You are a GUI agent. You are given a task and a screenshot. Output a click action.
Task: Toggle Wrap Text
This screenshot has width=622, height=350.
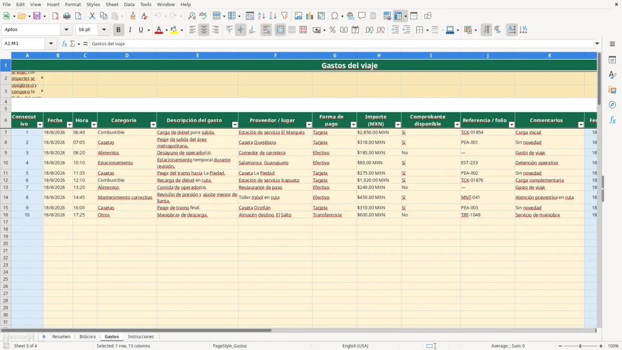click(266, 30)
